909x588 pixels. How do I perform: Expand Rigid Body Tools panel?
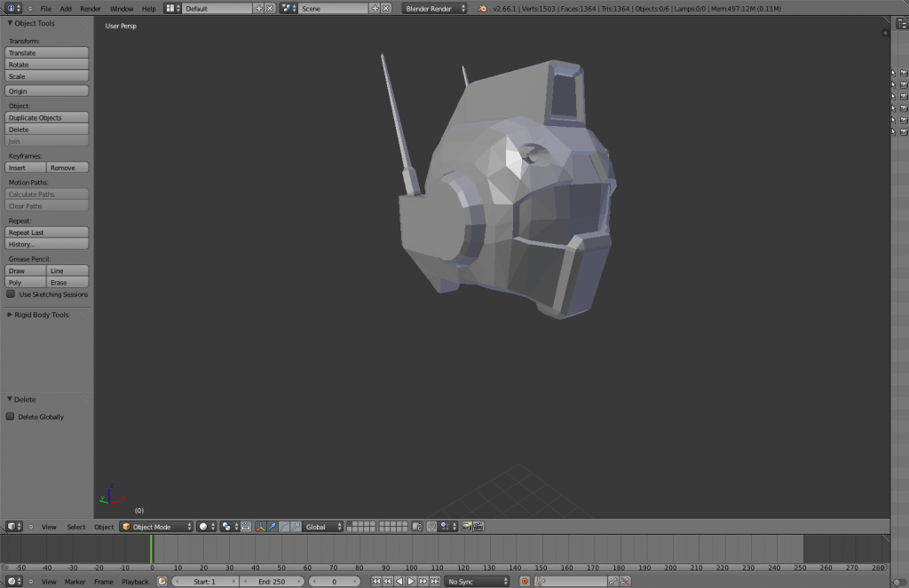[10, 315]
